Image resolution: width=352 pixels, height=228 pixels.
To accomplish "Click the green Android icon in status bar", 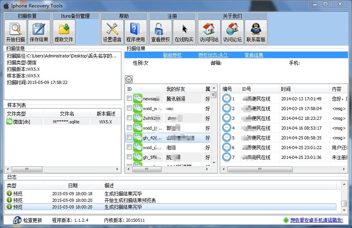I will pos(286,220).
